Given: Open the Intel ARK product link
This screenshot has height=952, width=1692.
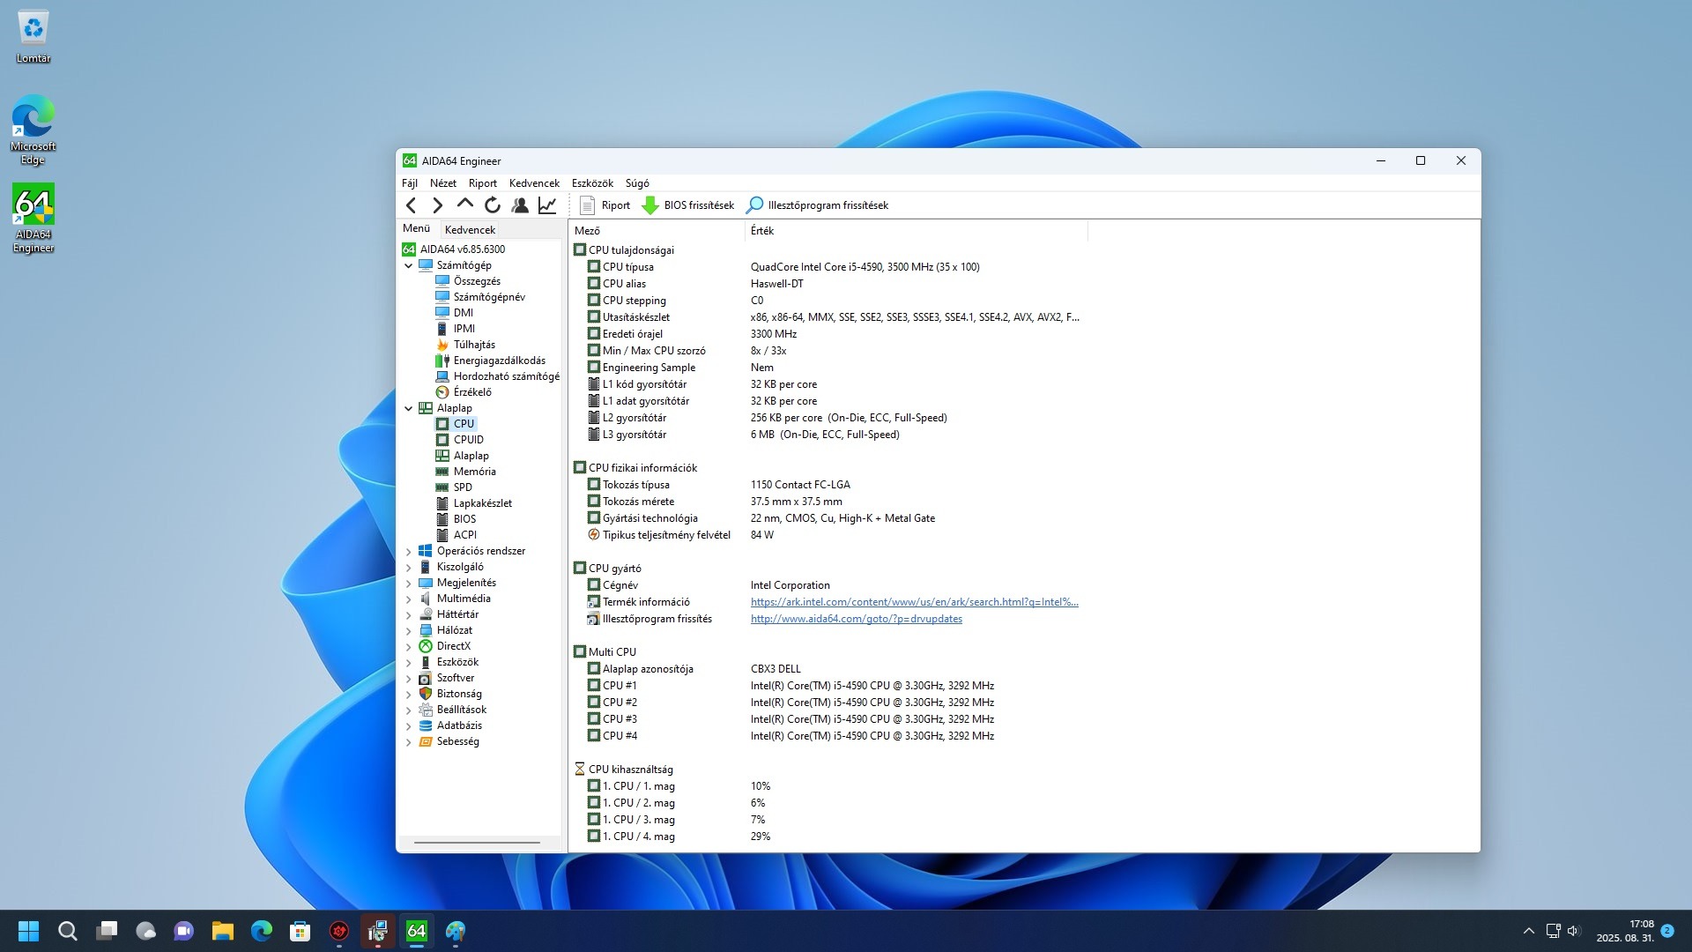Looking at the screenshot, I should (914, 602).
